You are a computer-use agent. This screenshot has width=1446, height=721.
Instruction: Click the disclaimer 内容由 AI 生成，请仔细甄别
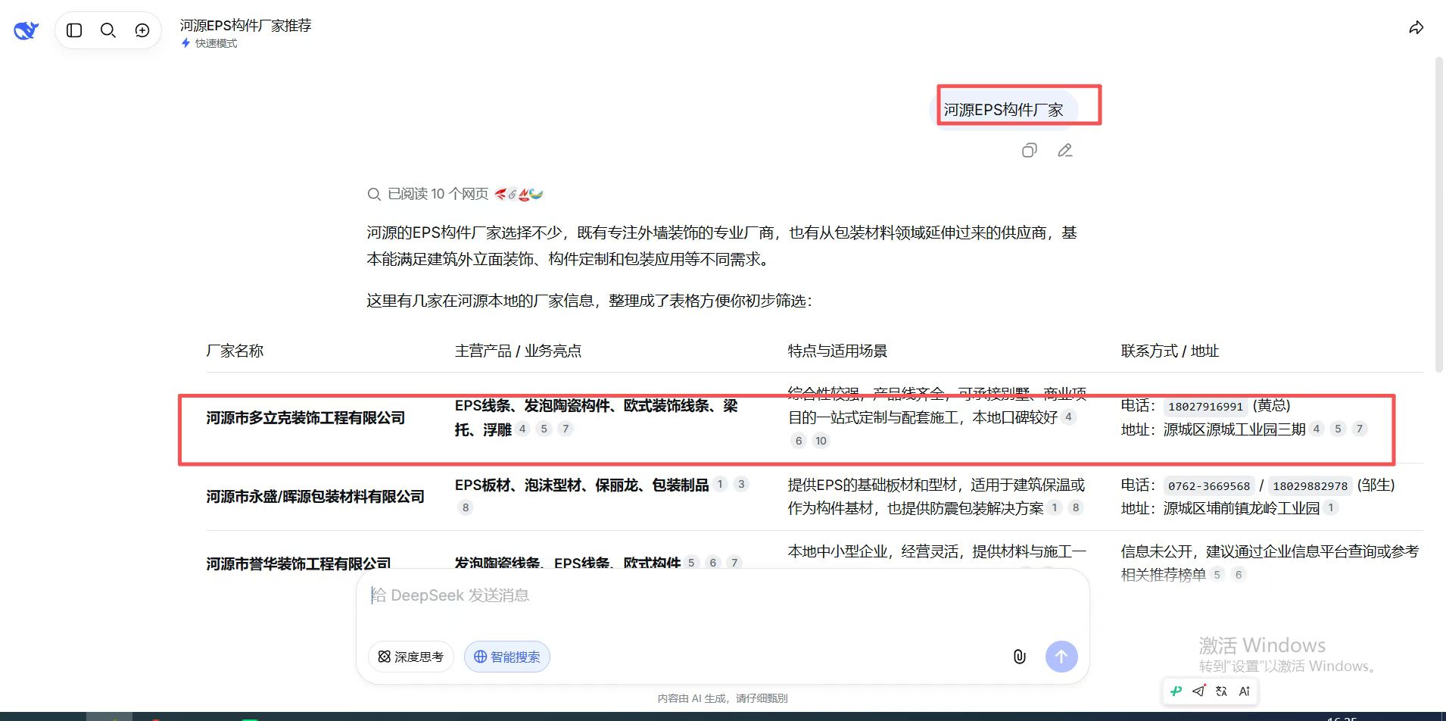tap(722, 698)
